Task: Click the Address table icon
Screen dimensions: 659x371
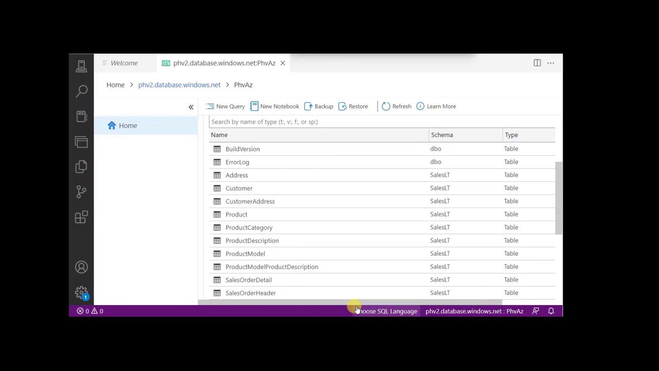Action: click(x=217, y=175)
